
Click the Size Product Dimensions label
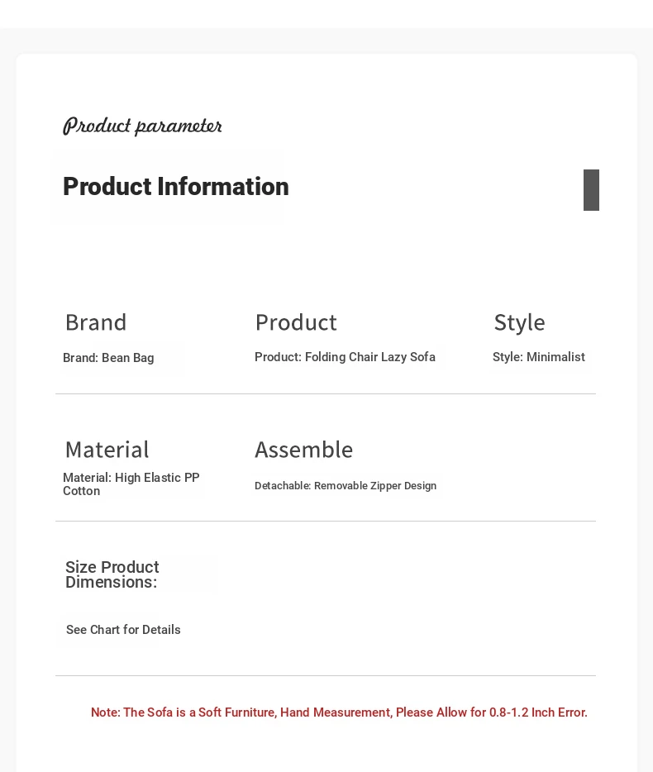point(112,574)
